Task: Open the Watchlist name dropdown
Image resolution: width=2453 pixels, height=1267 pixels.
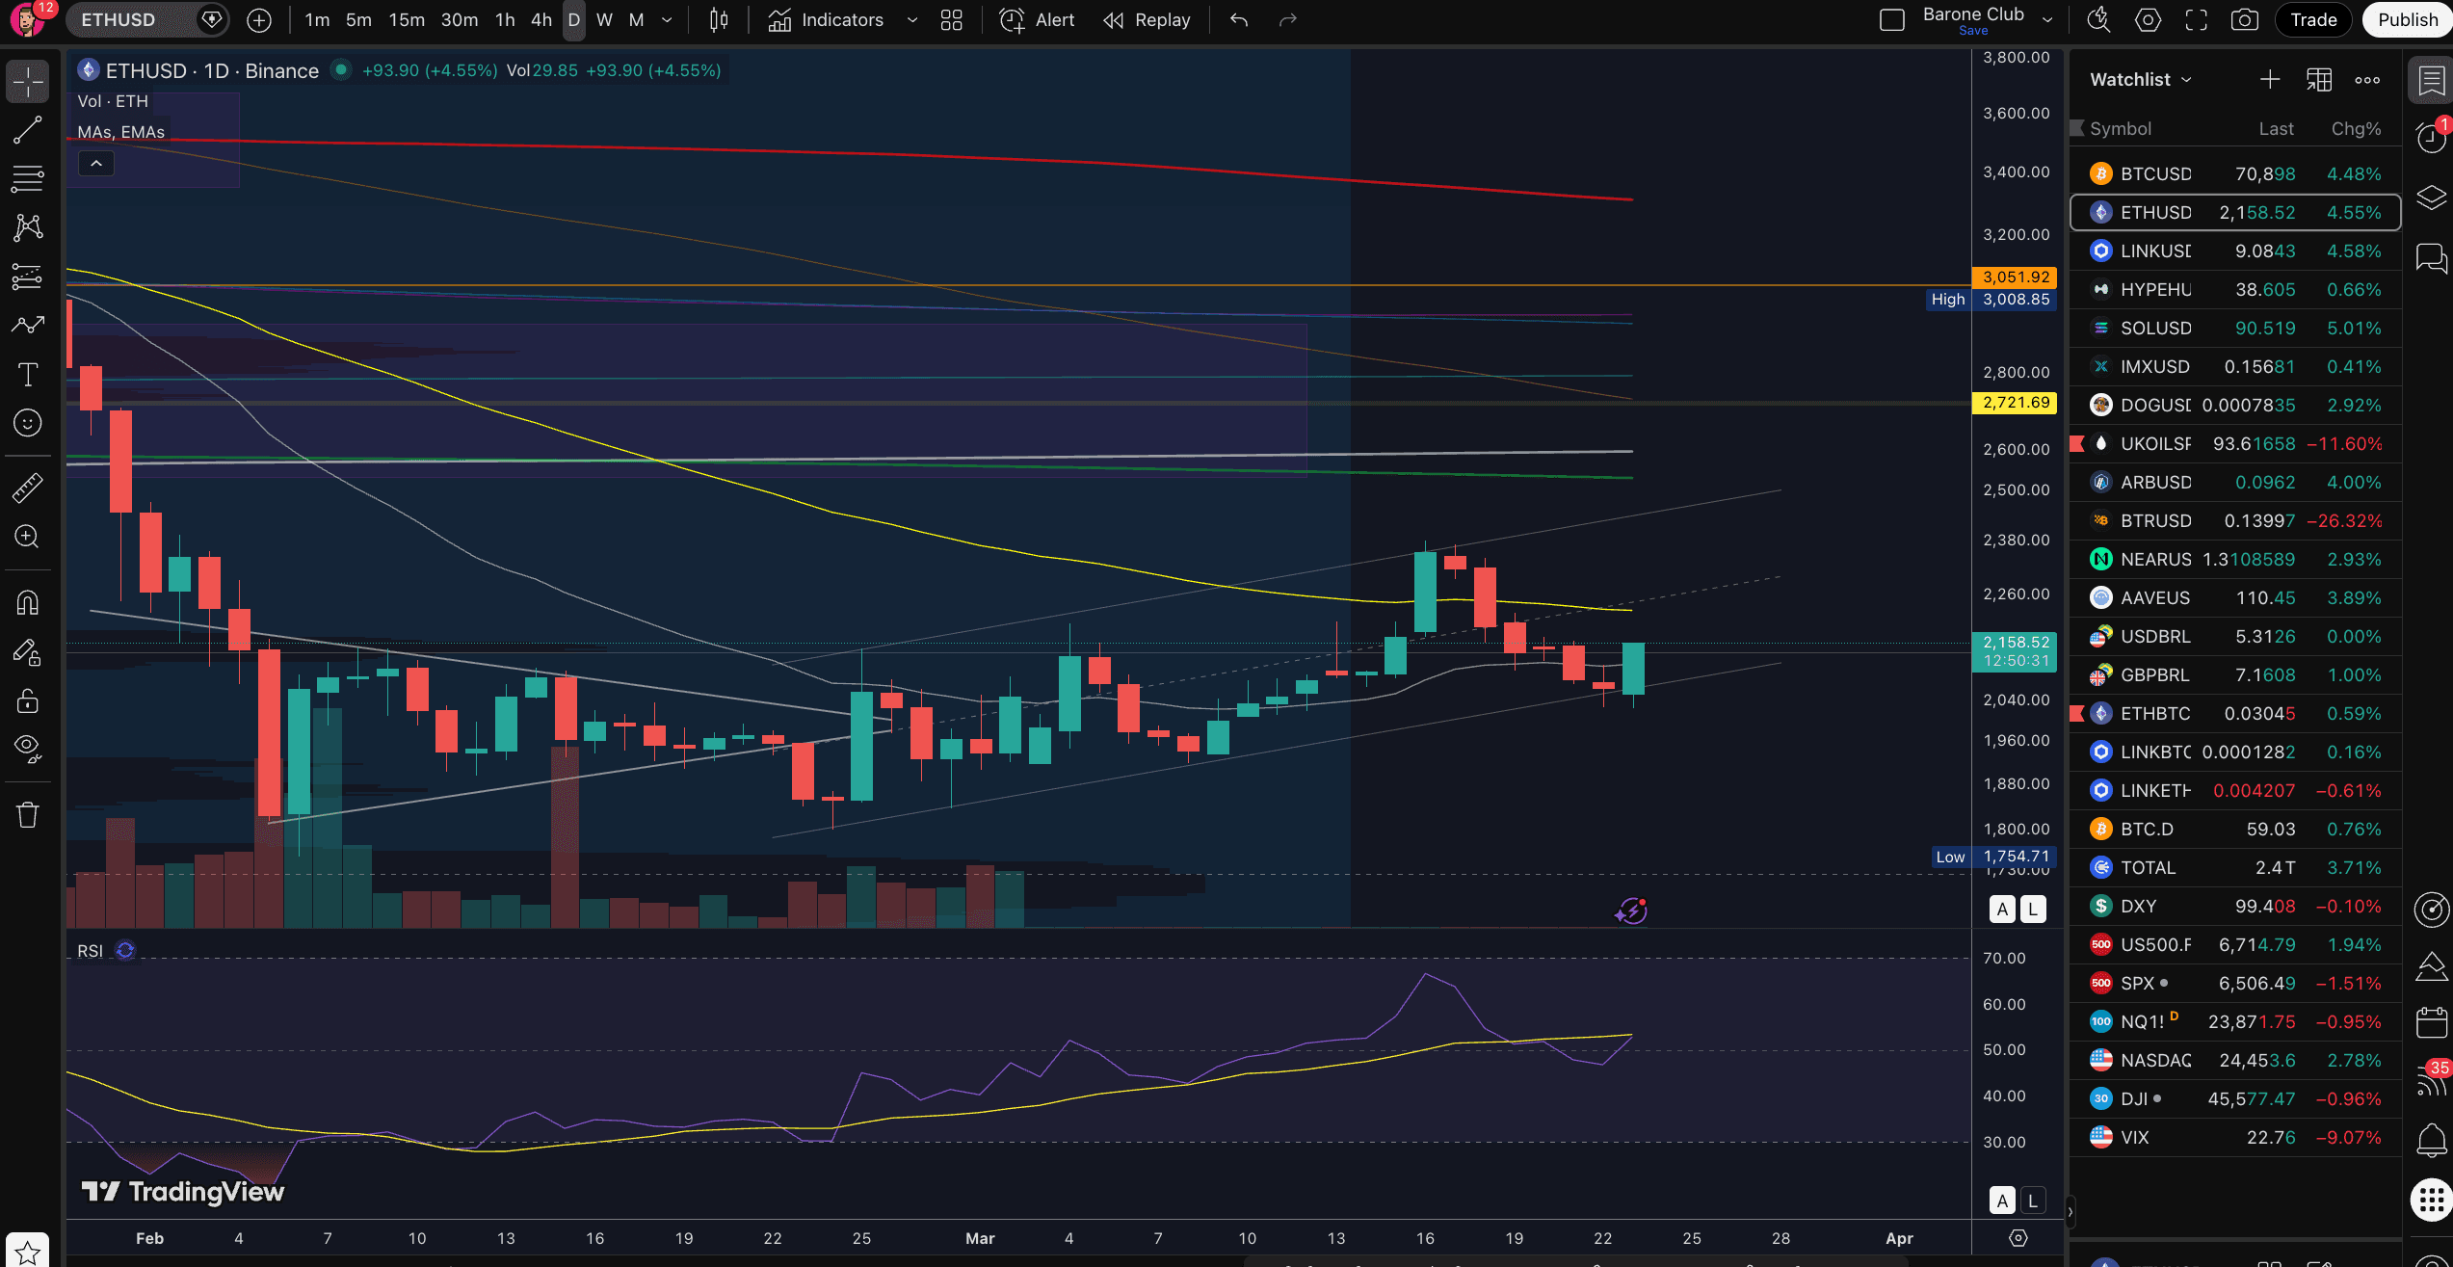Action: (x=2141, y=80)
